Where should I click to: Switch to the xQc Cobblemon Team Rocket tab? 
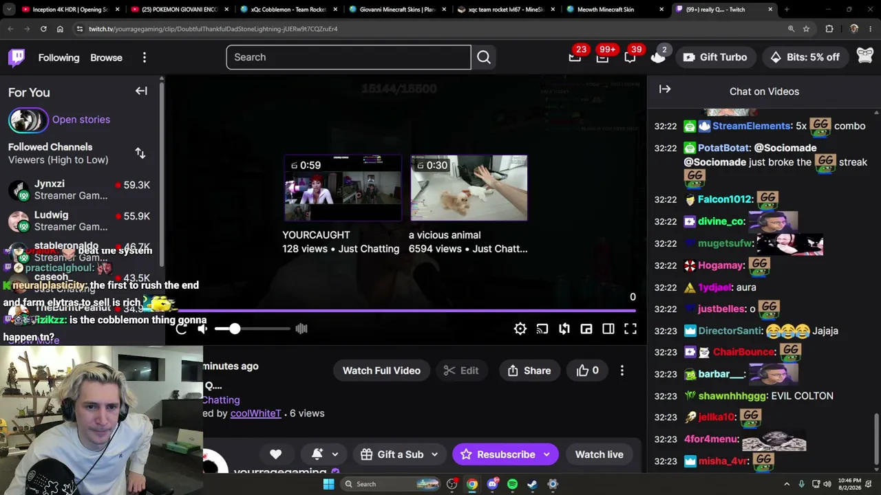(x=288, y=10)
